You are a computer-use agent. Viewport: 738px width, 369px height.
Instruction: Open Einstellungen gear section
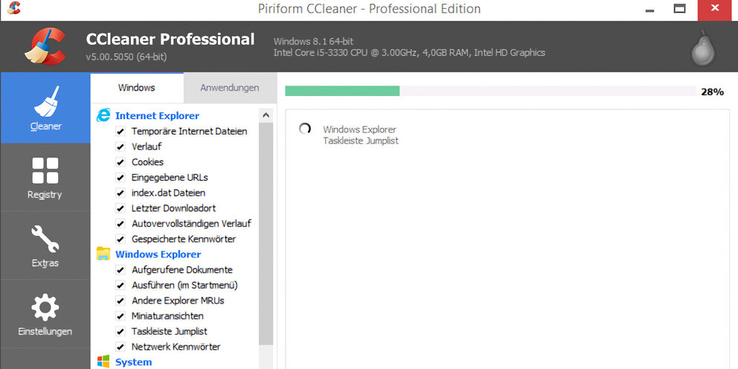click(45, 314)
